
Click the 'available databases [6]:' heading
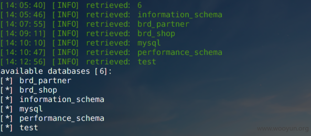pyautogui.click(x=56, y=71)
